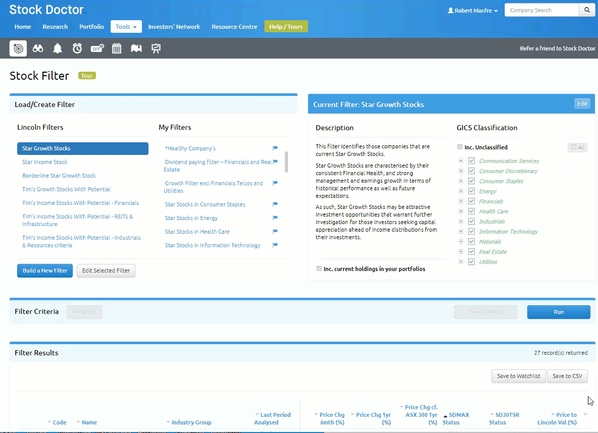
Task: Click flag beside Star Stocks in Energy
Action: tap(275, 218)
